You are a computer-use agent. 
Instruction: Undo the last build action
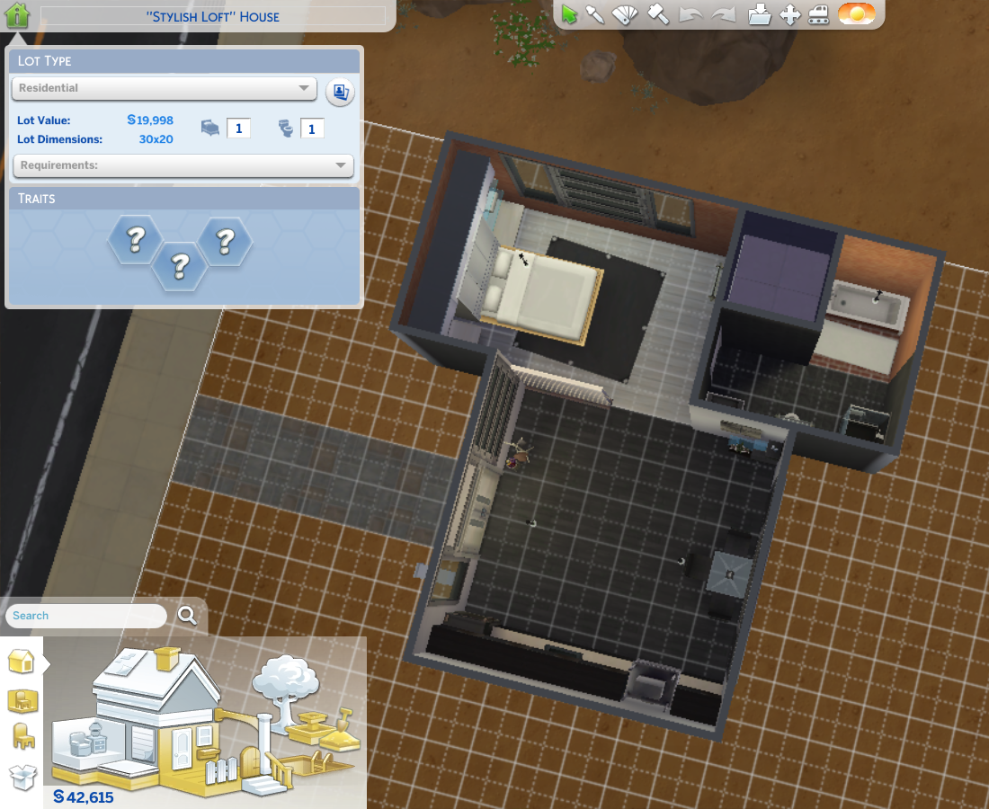pos(691,14)
